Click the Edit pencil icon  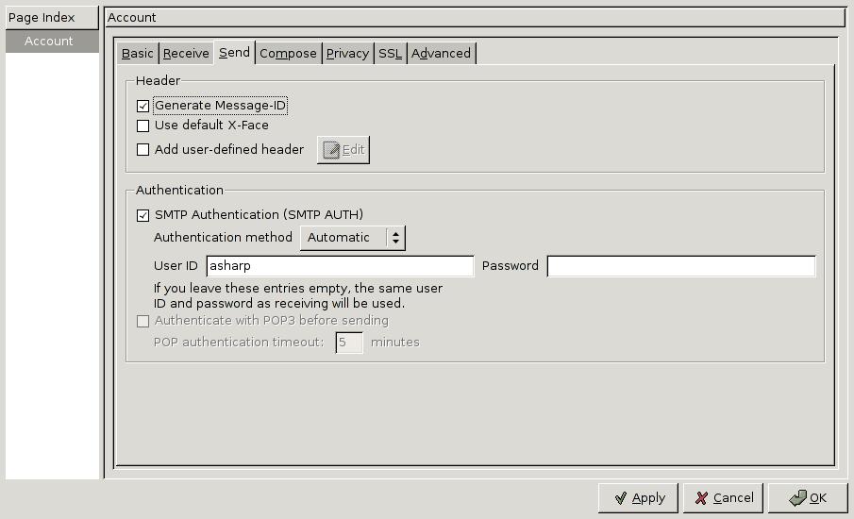coord(331,150)
